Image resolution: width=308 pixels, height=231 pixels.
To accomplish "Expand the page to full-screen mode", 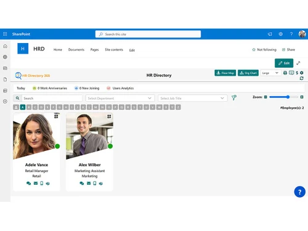I will [x=298, y=63].
